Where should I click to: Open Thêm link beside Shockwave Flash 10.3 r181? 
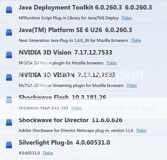(76, 108)
